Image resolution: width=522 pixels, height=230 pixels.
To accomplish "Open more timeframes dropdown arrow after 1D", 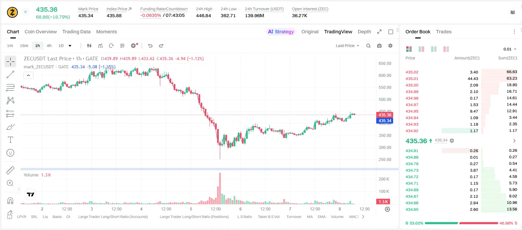I will point(70,46).
